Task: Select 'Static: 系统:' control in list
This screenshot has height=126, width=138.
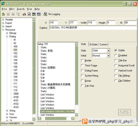Action: 47,51
